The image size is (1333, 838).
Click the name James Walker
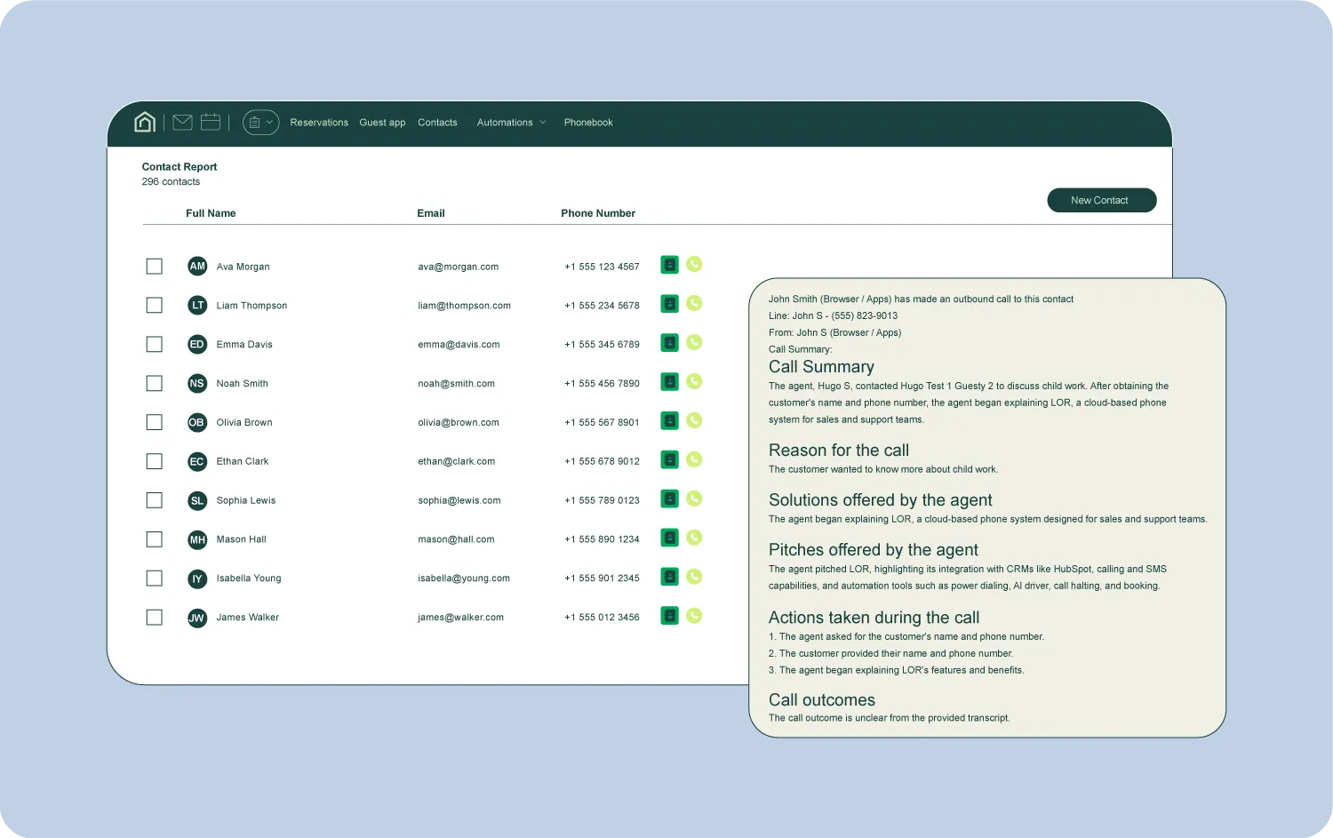pos(248,618)
